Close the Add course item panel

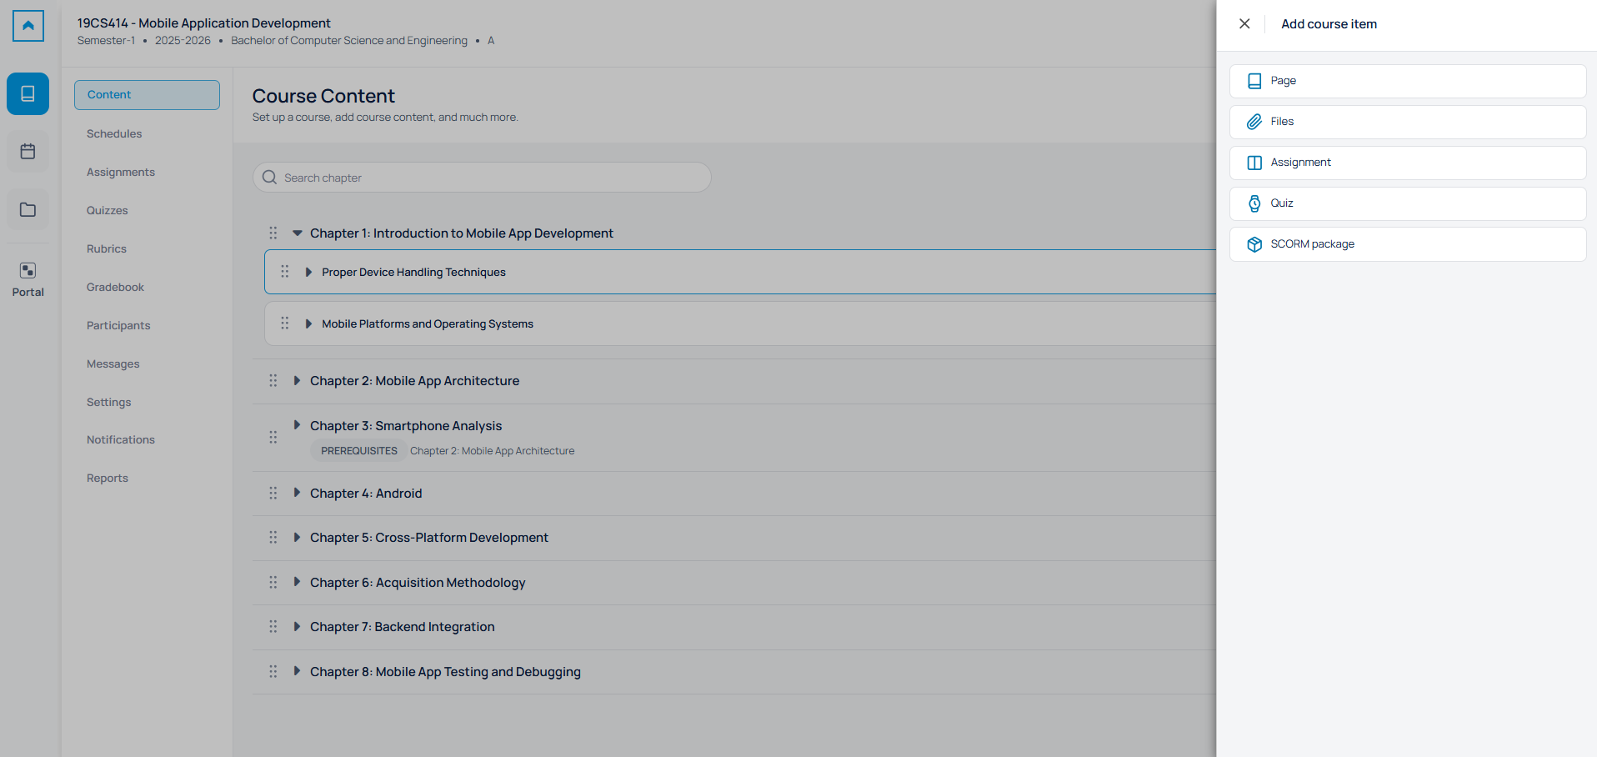pyautogui.click(x=1244, y=23)
